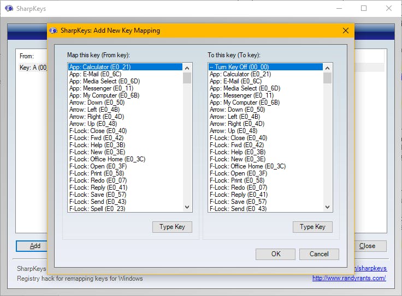This screenshot has height=296, width=402.
Task: Select App: E-Mail (E0_6C) in To list
Action: pyautogui.click(x=265, y=81)
